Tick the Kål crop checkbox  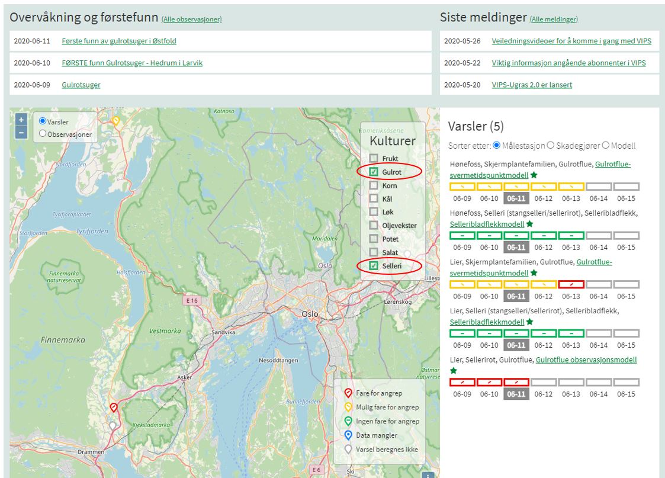[x=374, y=198]
